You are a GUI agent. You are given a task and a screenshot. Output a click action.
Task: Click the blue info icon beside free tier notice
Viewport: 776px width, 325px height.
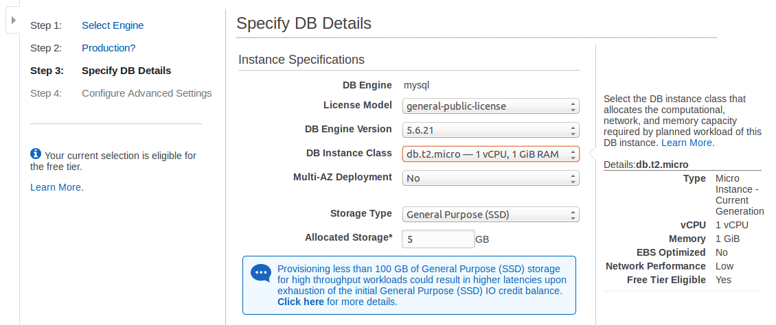(36, 154)
